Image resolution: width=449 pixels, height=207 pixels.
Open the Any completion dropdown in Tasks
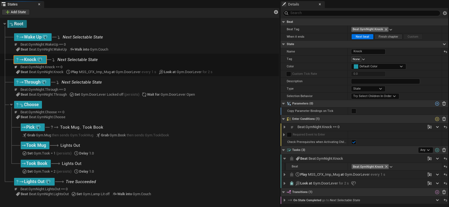425,150
